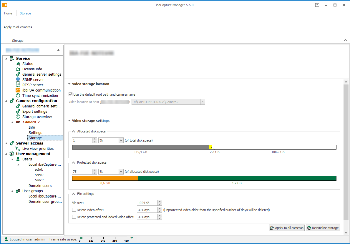Image resolution: width=350 pixels, height=244 pixels.
Task: Click the License info icon
Action: [18, 69]
